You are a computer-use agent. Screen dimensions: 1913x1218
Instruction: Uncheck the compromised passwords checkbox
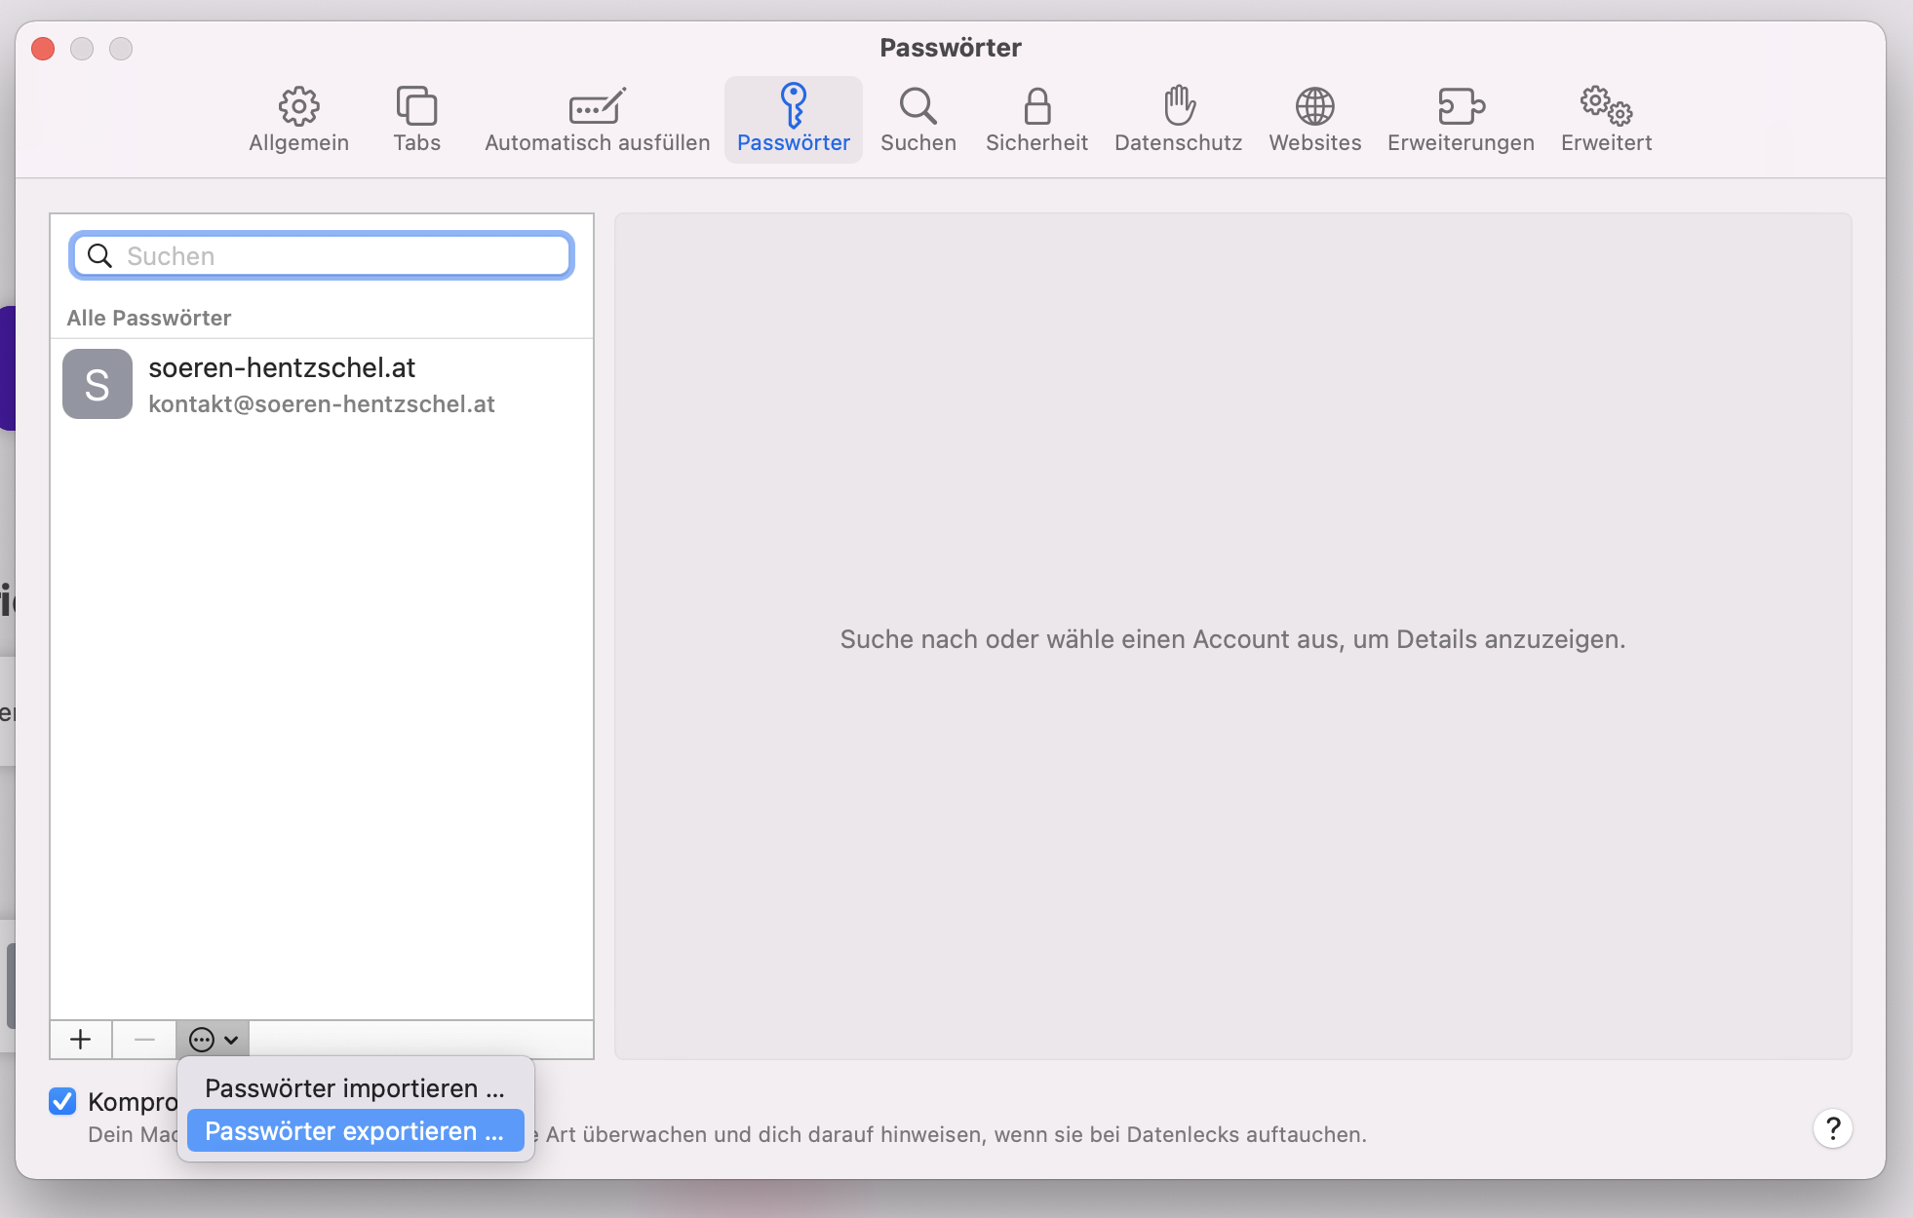(x=62, y=1101)
